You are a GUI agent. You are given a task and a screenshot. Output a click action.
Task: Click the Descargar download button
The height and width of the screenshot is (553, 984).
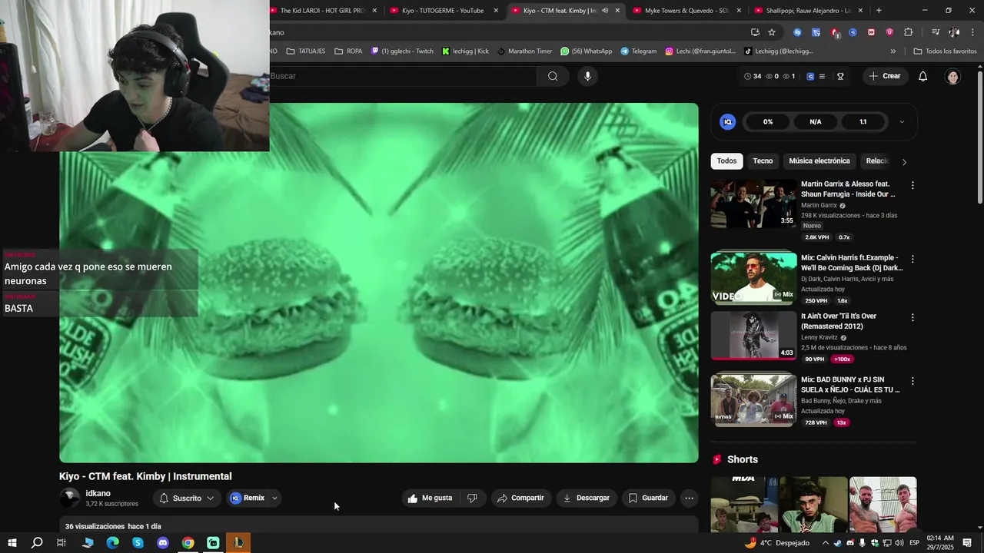[587, 498]
